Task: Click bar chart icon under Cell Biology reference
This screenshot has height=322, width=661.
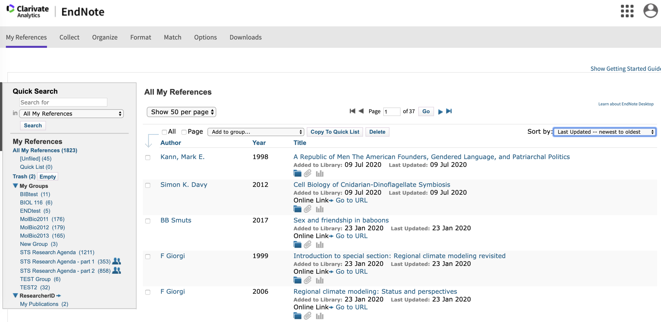Action: click(x=320, y=209)
